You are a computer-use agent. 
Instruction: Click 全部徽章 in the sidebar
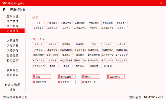click(13, 55)
